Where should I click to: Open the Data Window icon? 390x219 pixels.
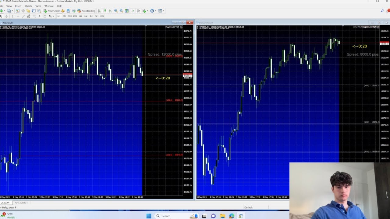23,11
